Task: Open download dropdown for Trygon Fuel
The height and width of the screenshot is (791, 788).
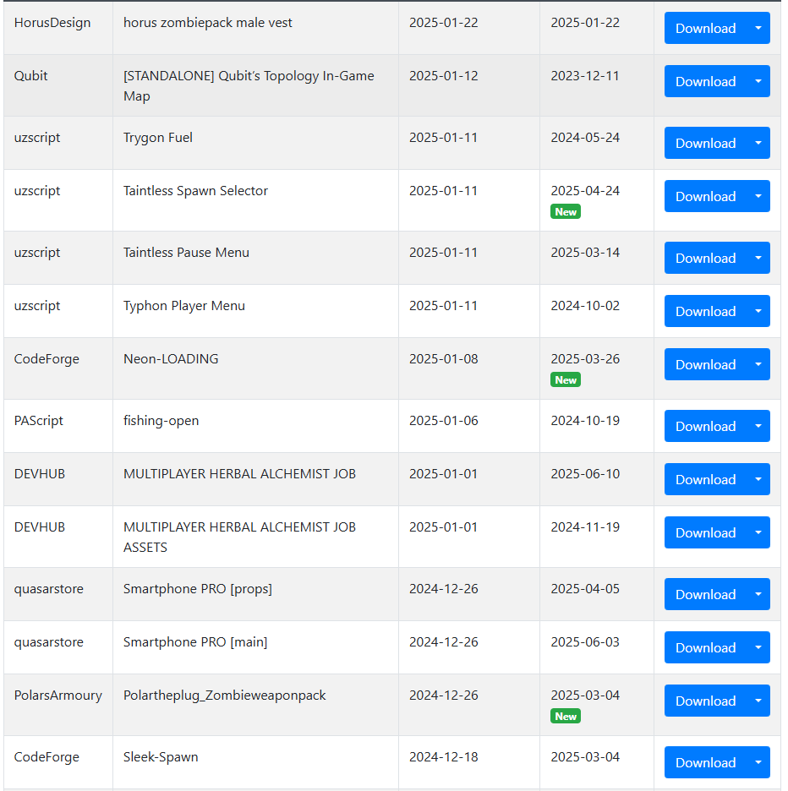Action: click(758, 143)
